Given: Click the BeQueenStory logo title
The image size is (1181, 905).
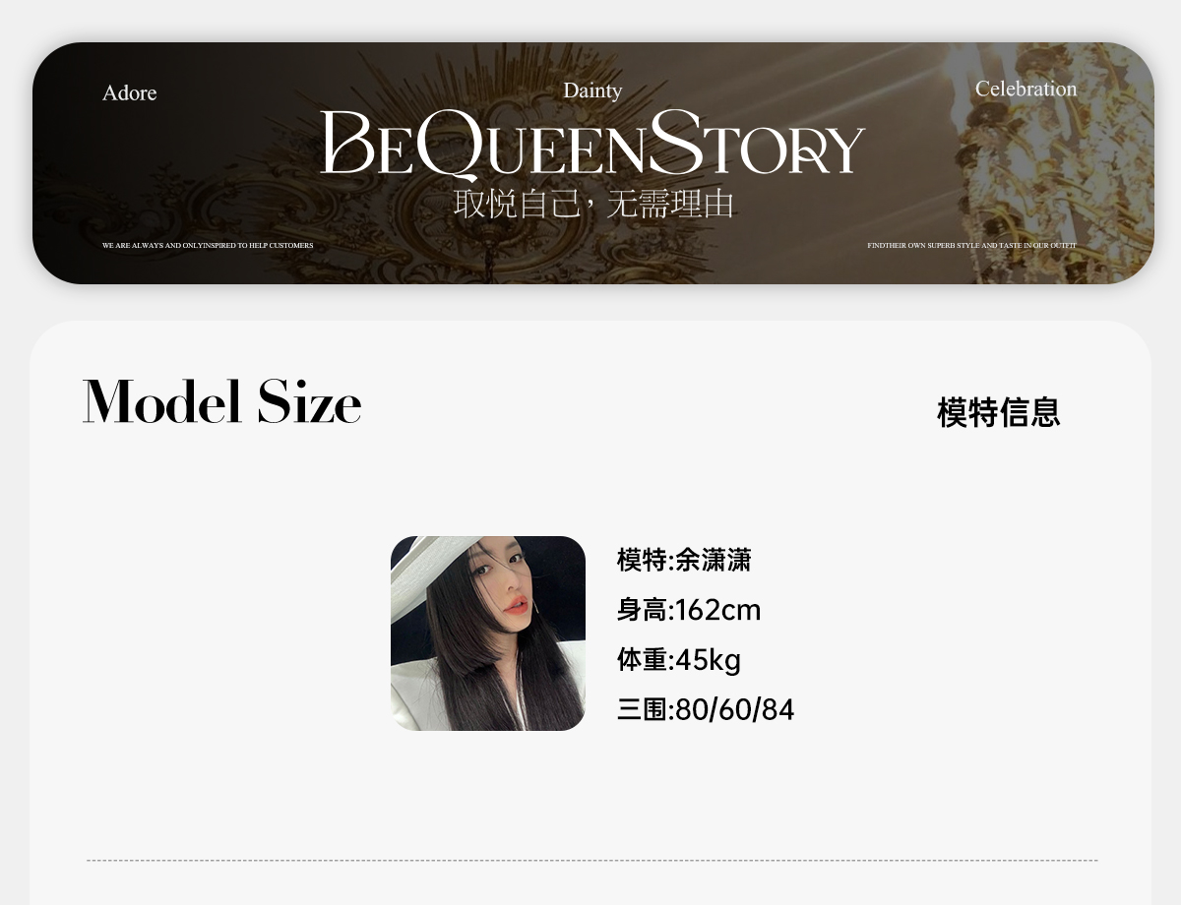Looking at the screenshot, I should pos(591,145).
